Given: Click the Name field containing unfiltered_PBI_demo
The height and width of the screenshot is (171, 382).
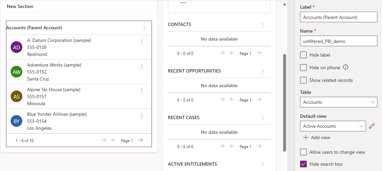Looking at the screenshot, I should (338, 41).
